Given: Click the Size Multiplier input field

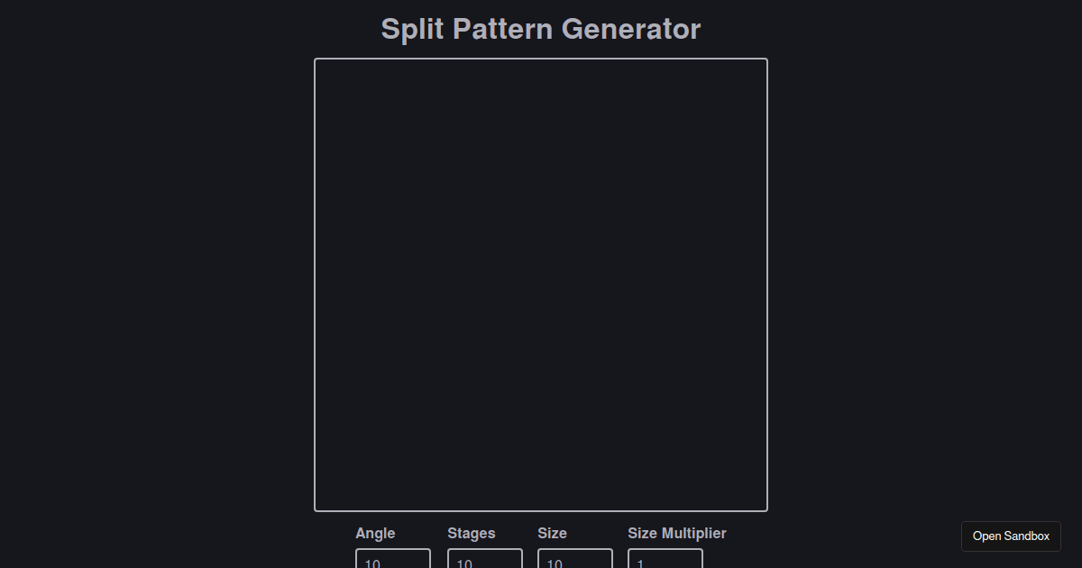Looking at the screenshot, I should coord(665,562).
